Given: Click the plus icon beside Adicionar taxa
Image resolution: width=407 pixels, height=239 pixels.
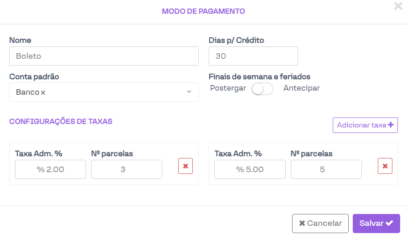Looking at the screenshot, I should coord(391,125).
